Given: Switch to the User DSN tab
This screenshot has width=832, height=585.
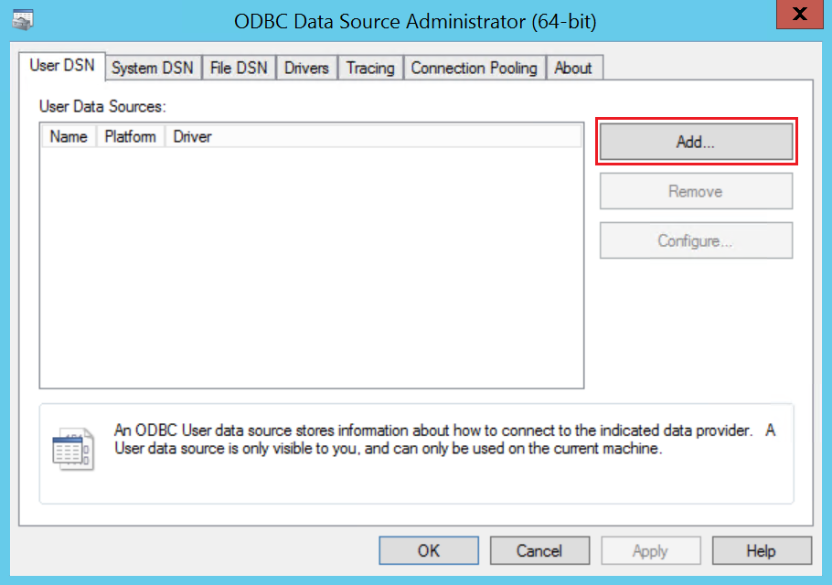Looking at the screenshot, I should point(61,66).
